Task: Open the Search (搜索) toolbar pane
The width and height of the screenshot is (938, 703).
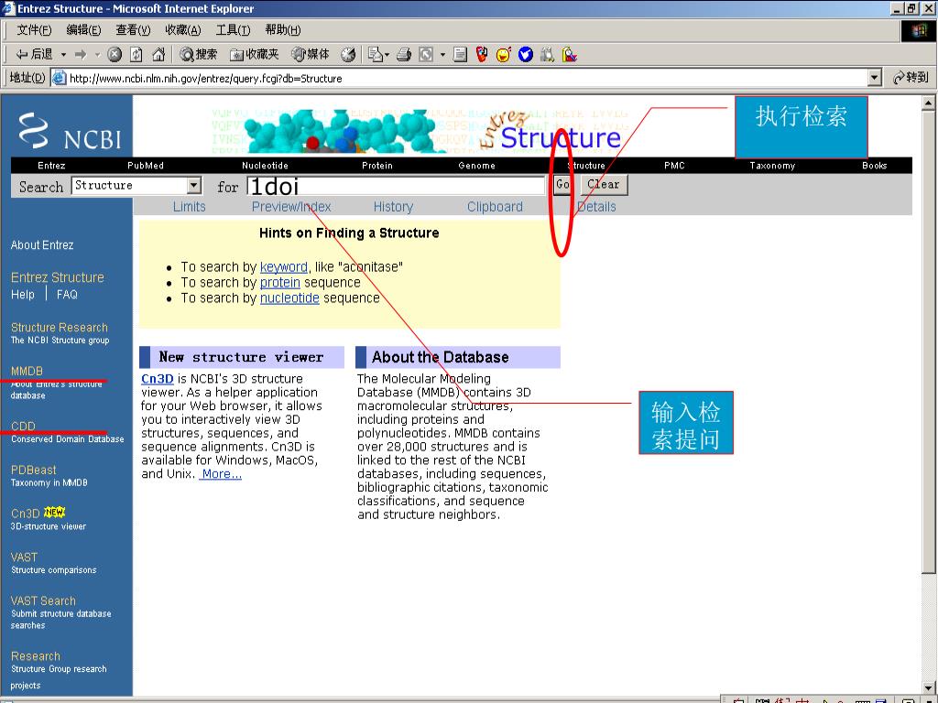Action: (x=199, y=54)
